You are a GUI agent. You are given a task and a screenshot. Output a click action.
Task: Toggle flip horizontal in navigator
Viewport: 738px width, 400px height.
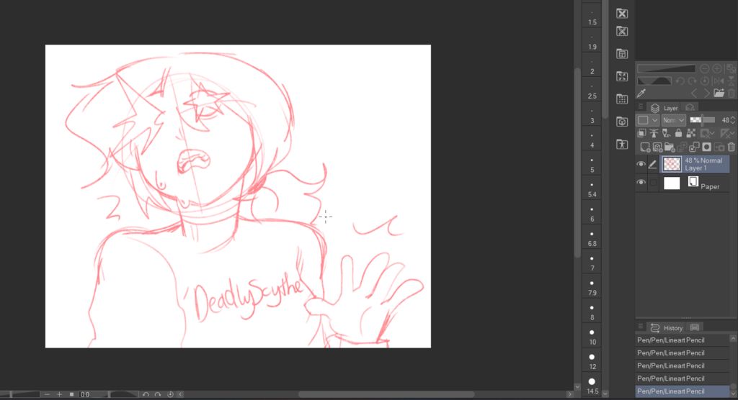(719, 81)
